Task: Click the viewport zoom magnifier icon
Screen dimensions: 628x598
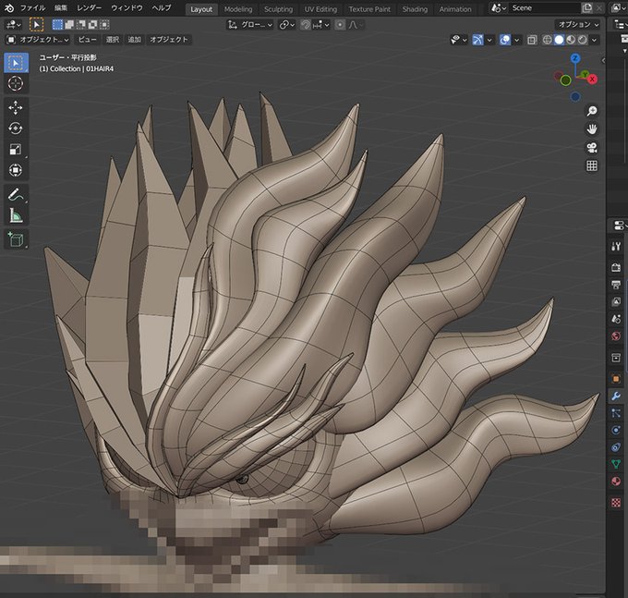Action: [592, 111]
